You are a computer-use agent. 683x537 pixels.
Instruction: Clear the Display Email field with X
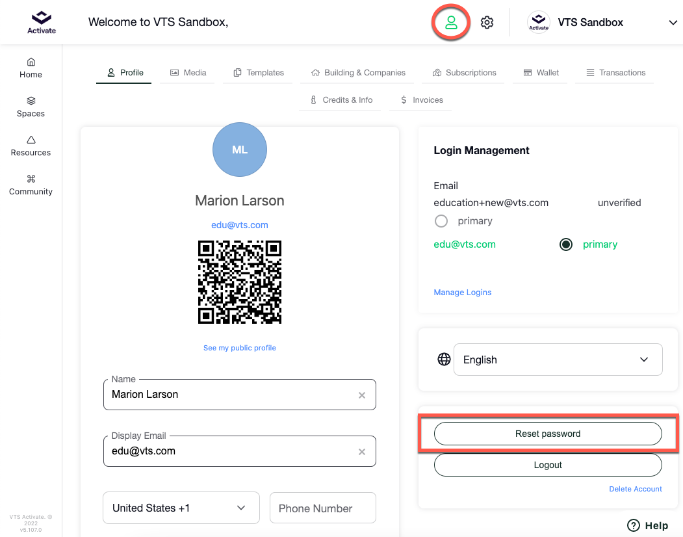point(361,452)
